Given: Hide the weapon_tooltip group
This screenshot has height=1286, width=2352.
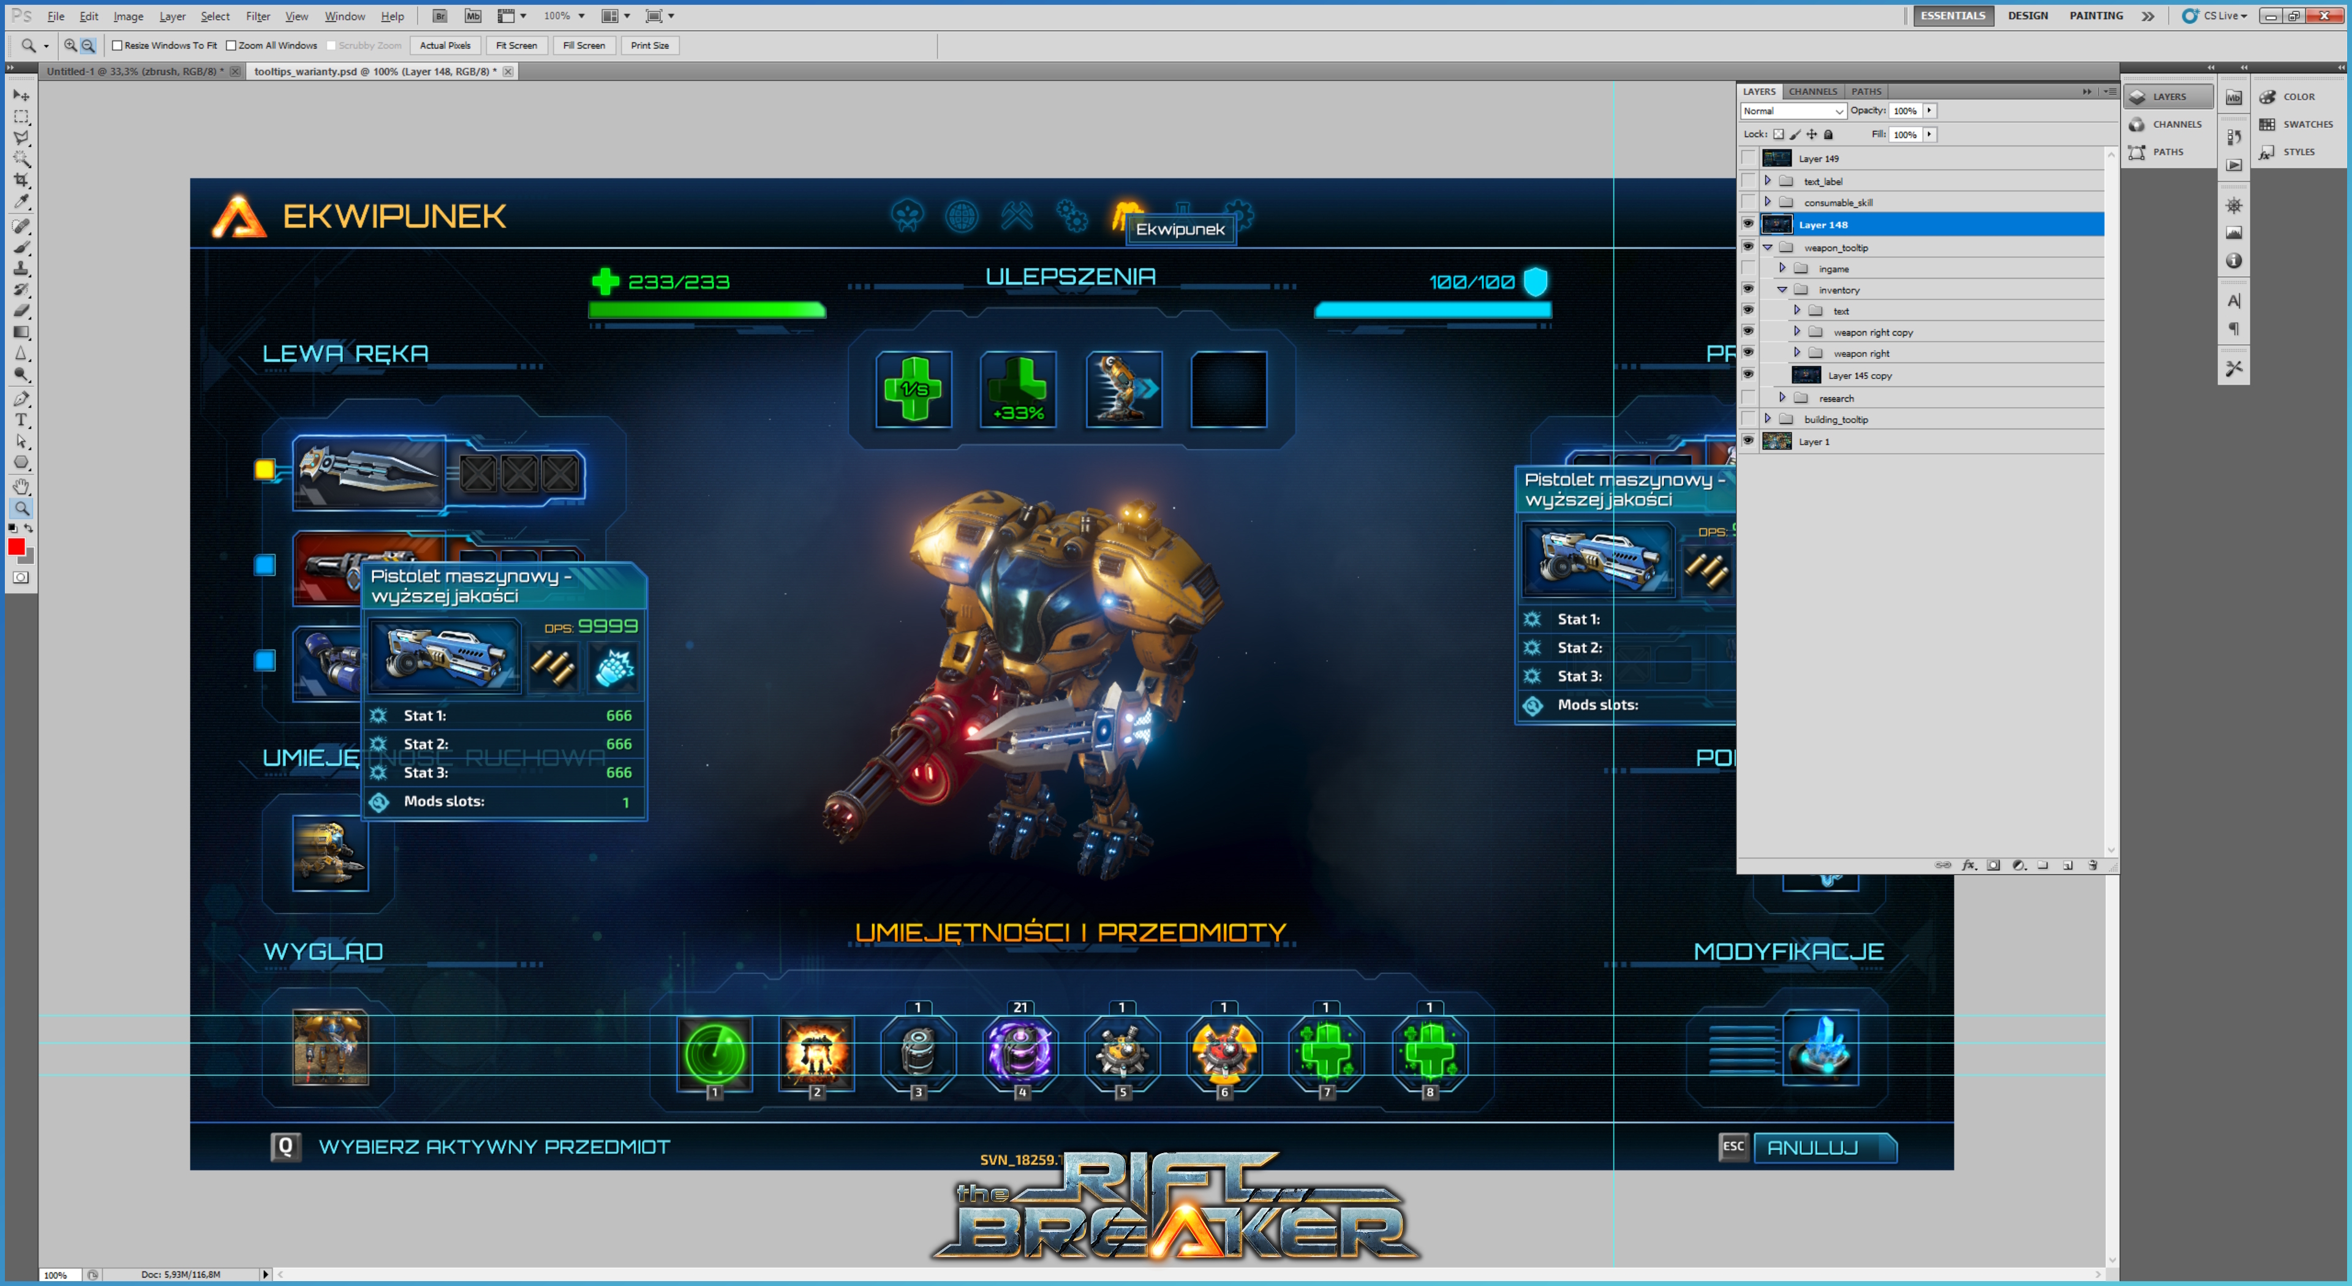Looking at the screenshot, I should click(1749, 247).
